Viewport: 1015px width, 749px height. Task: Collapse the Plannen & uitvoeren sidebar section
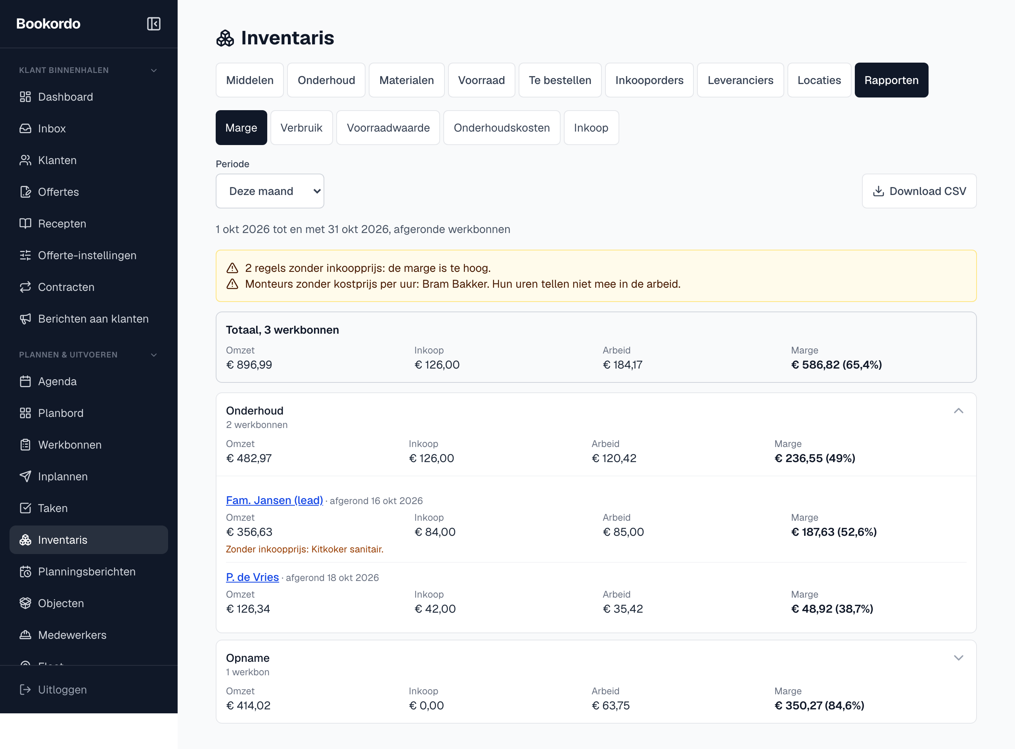pyautogui.click(x=154, y=355)
